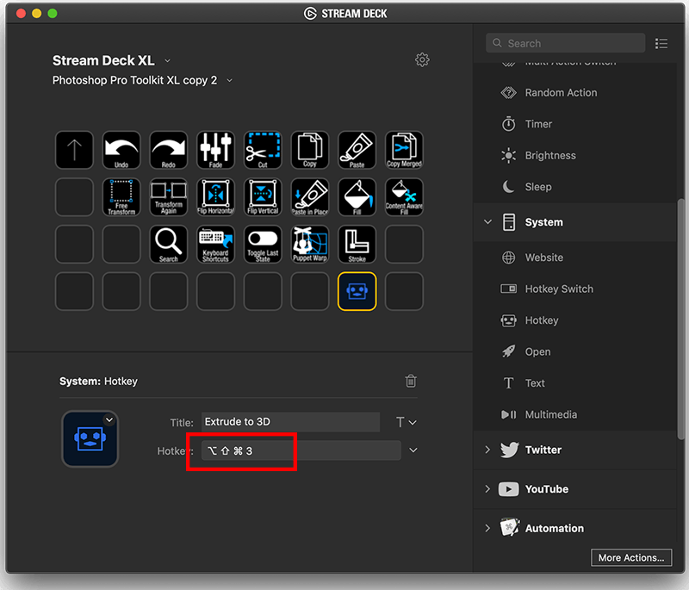Click the large key icon preview

[x=90, y=438]
